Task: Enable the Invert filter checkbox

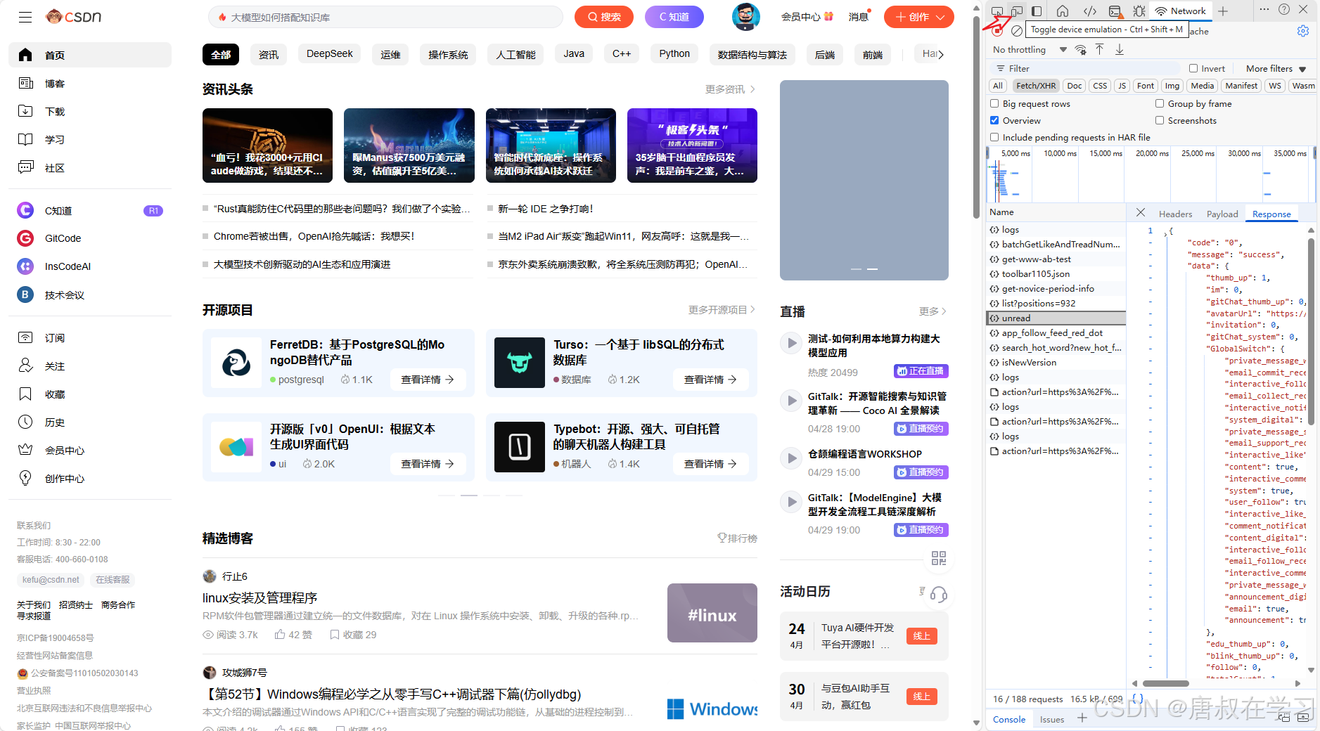Action: pos(1193,68)
